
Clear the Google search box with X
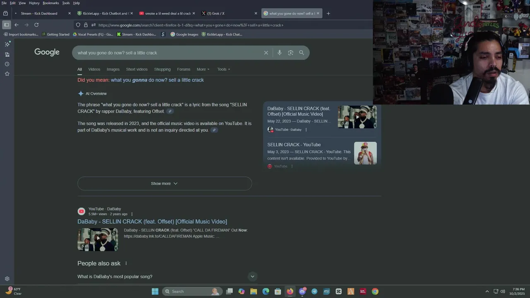[x=266, y=53]
